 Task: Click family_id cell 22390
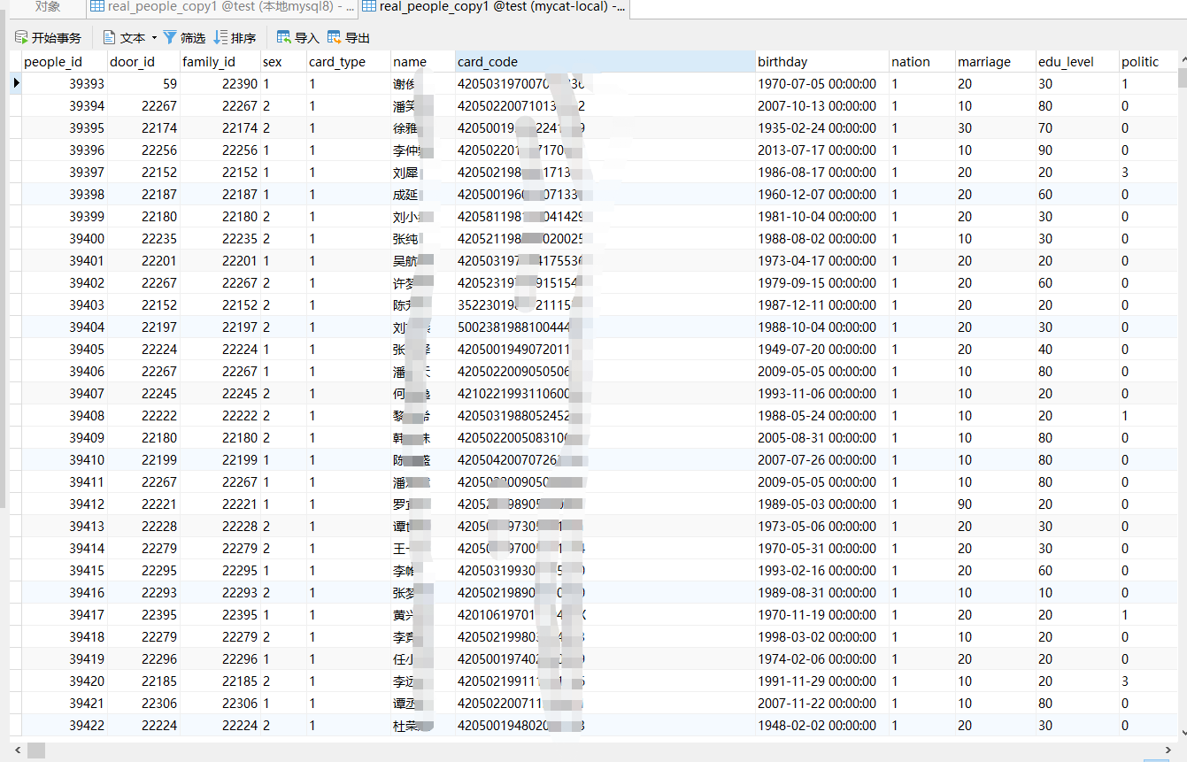coord(220,84)
